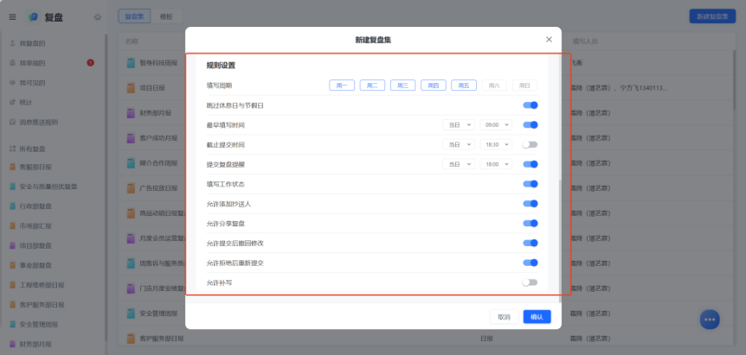Enable the 允许补写 switch
Screen dimensions: 746x355
pos(530,282)
